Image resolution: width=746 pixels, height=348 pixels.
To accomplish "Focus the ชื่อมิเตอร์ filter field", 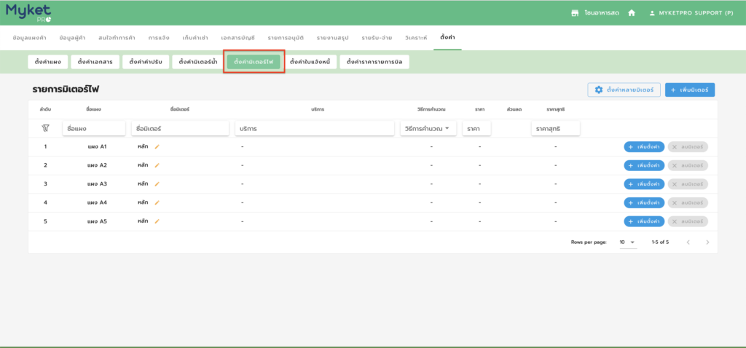I will click(181, 128).
